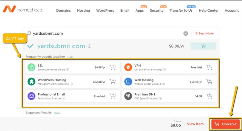Image resolution: width=242 pixels, height=131 pixels.
Task: Click the green SSL lock icon
Action: pyautogui.click(x=31, y=67)
